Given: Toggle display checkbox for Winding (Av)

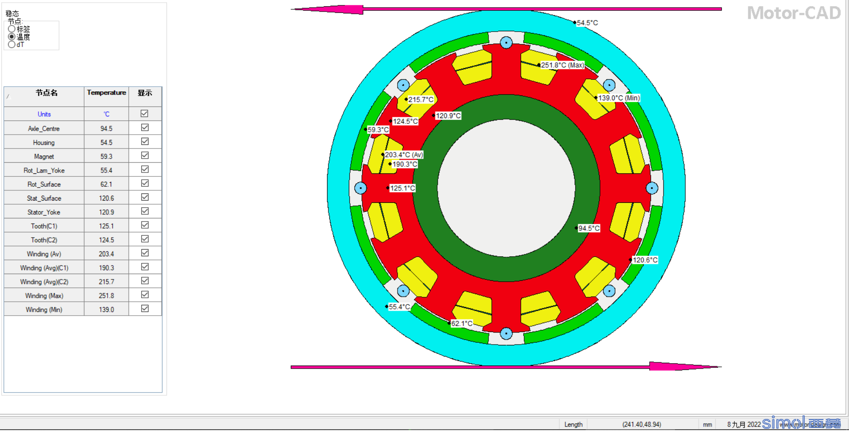Looking at the screenshot, I should (x=145, y=253).
